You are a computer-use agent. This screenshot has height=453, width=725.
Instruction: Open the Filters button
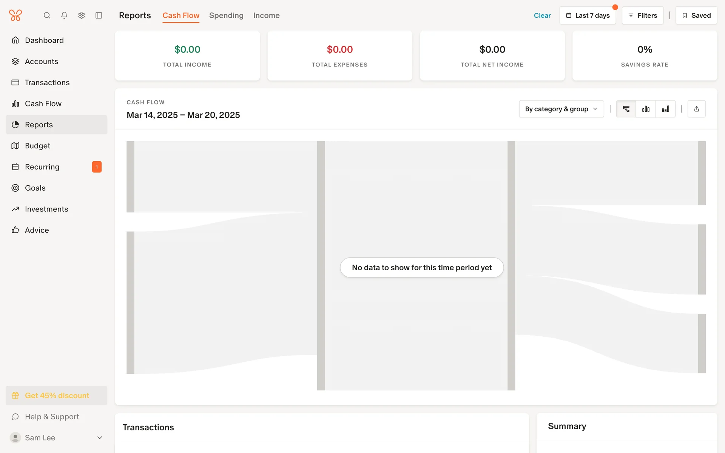pos(642,15)
